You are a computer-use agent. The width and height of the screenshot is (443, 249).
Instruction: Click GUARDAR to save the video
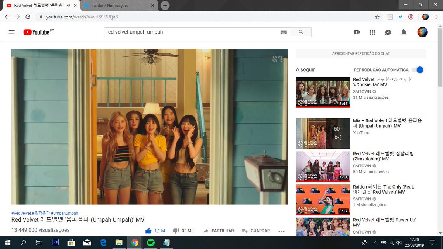(x=256, y=231)
